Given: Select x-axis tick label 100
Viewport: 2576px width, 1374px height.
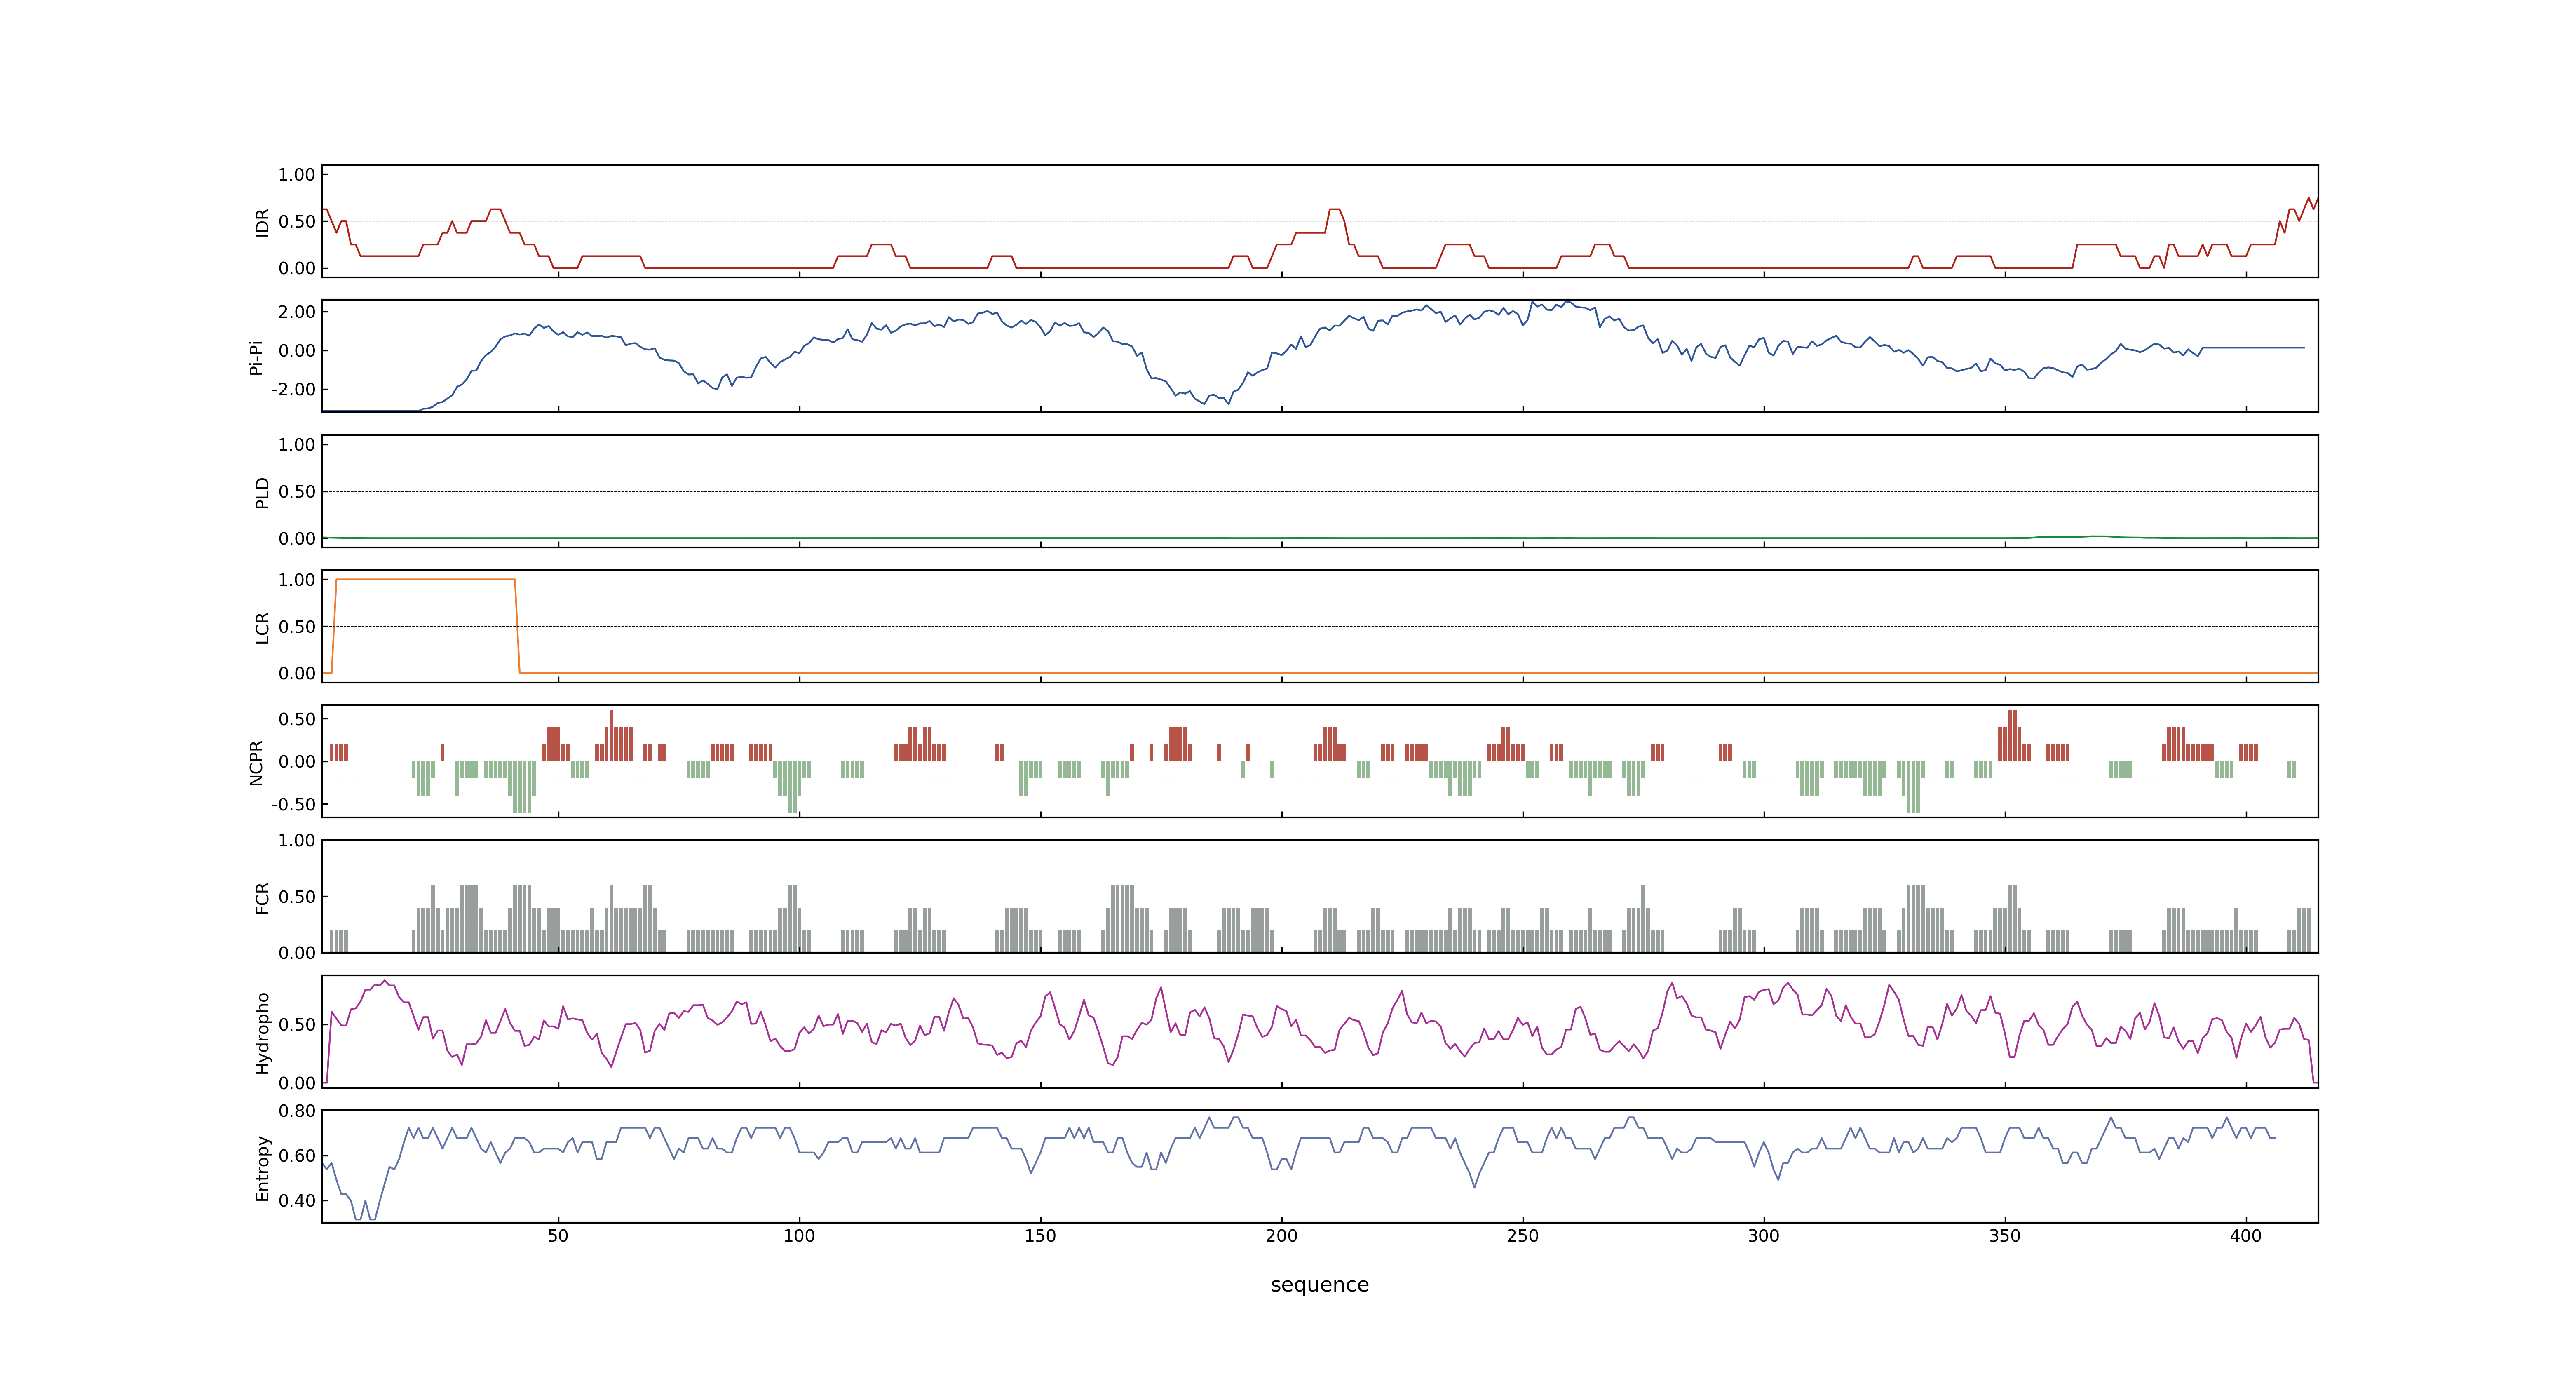Looking at the screenshot, I should (799, 1236).
